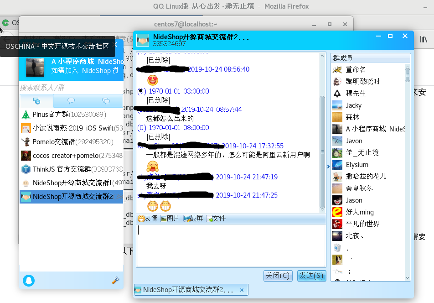Click the chat history scrollbar thumb
This screenshot has width=434, height=303.
[x=322, y=152]
